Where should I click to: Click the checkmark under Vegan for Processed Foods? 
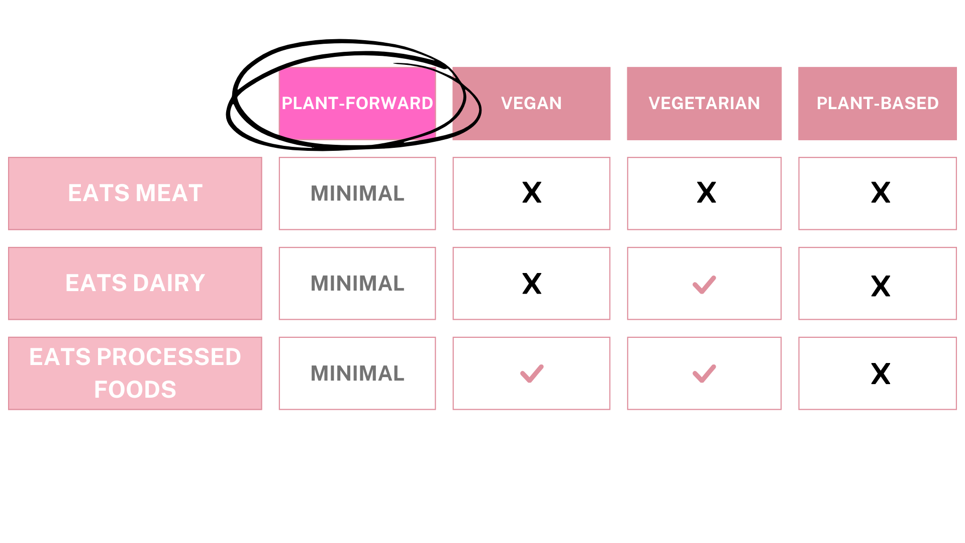click(x=532, y=374)
